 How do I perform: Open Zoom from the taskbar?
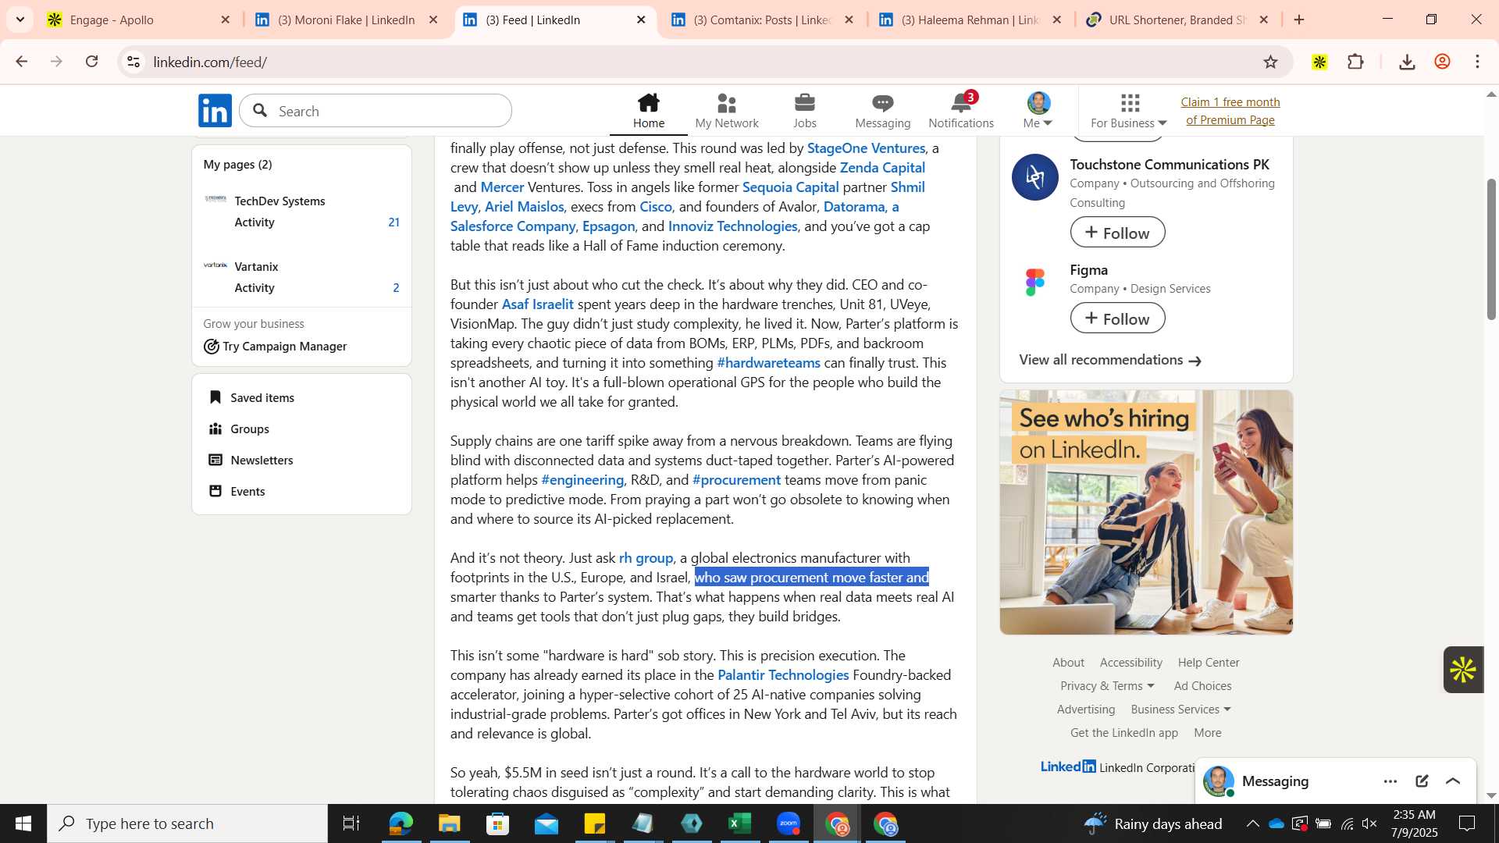(789, 823)
